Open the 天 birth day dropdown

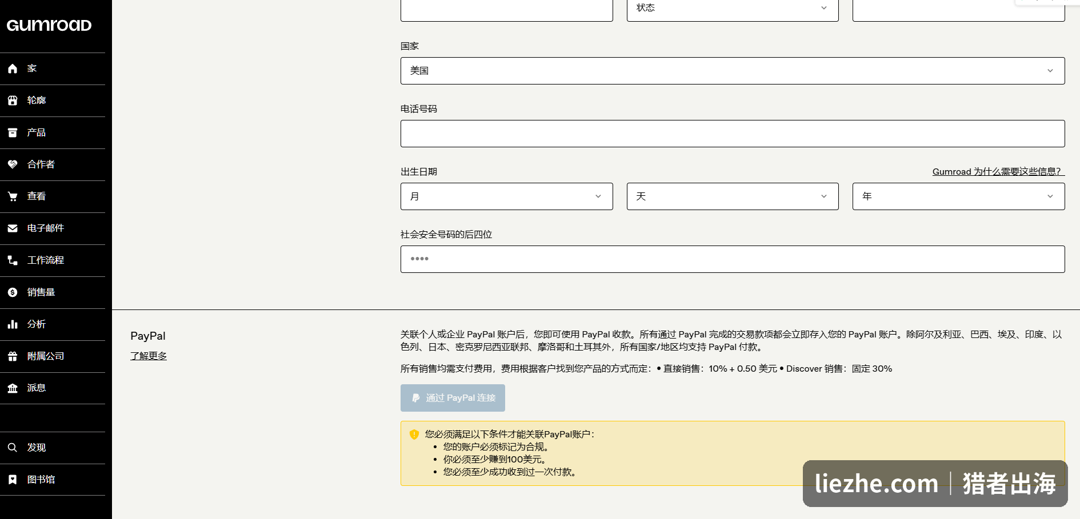point(733,196)
